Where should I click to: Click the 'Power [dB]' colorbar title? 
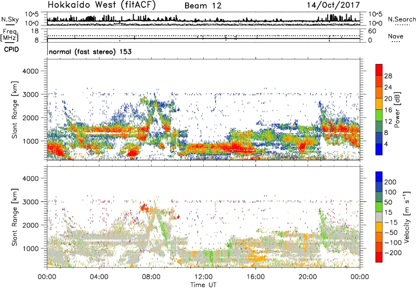click(x=397, y=110)
